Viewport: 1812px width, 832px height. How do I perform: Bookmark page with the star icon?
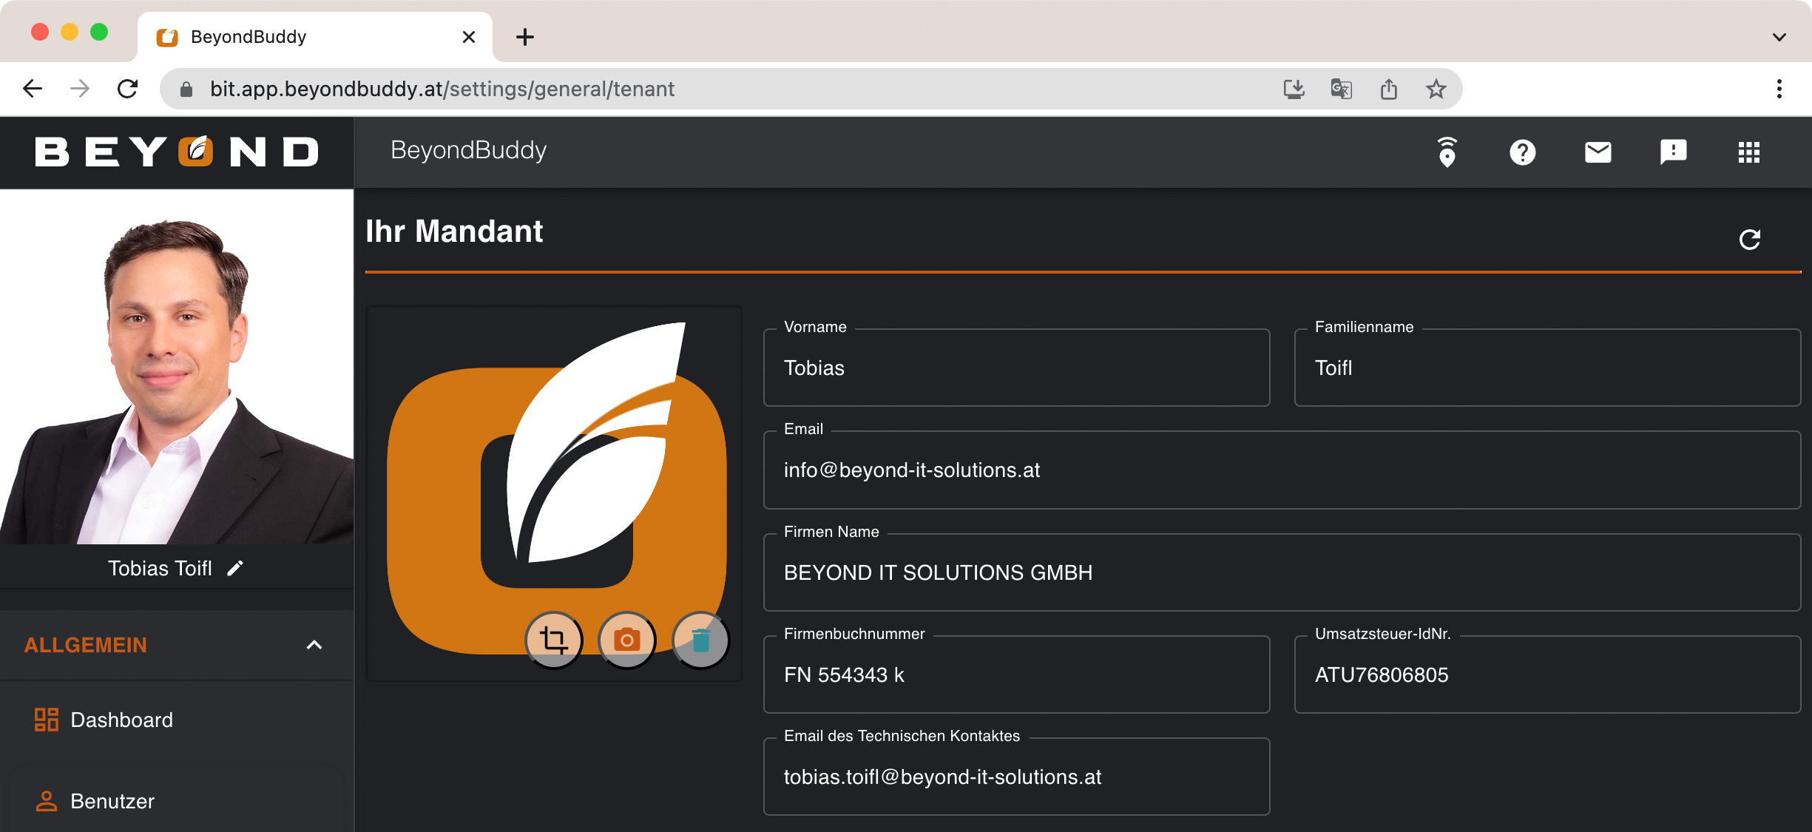coord(1436,89)
